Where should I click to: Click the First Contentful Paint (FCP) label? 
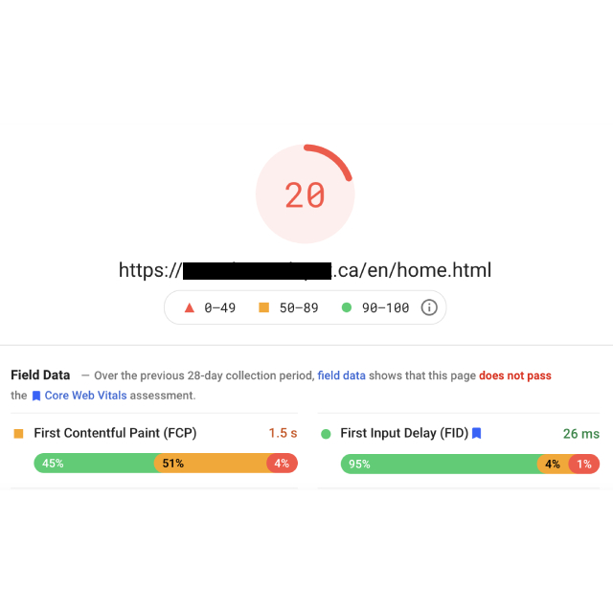[x=115, y=433]
